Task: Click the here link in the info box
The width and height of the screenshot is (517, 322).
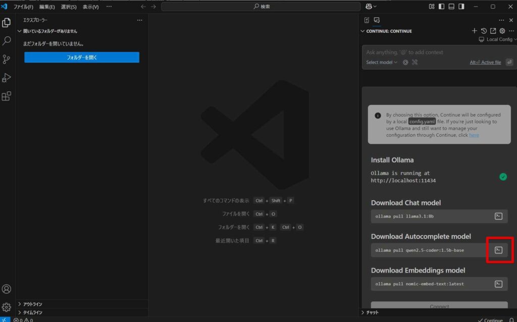Action: coord(474,135)
